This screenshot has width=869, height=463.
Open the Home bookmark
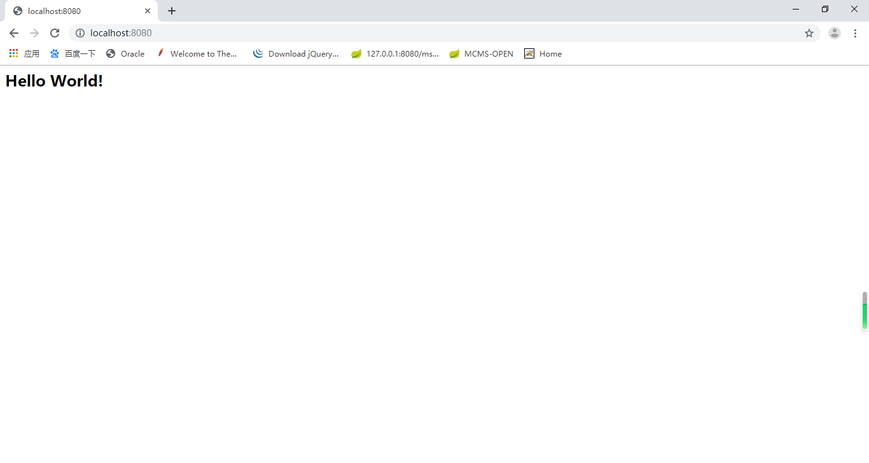click(x=543, y=53)
